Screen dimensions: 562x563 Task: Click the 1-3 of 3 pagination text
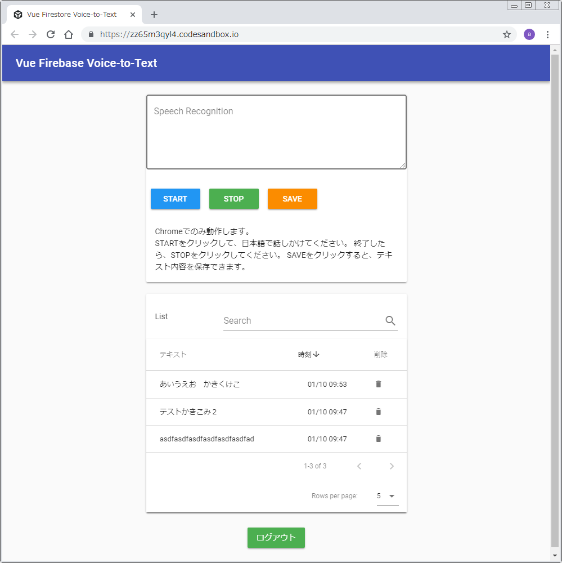click(315, 466)
